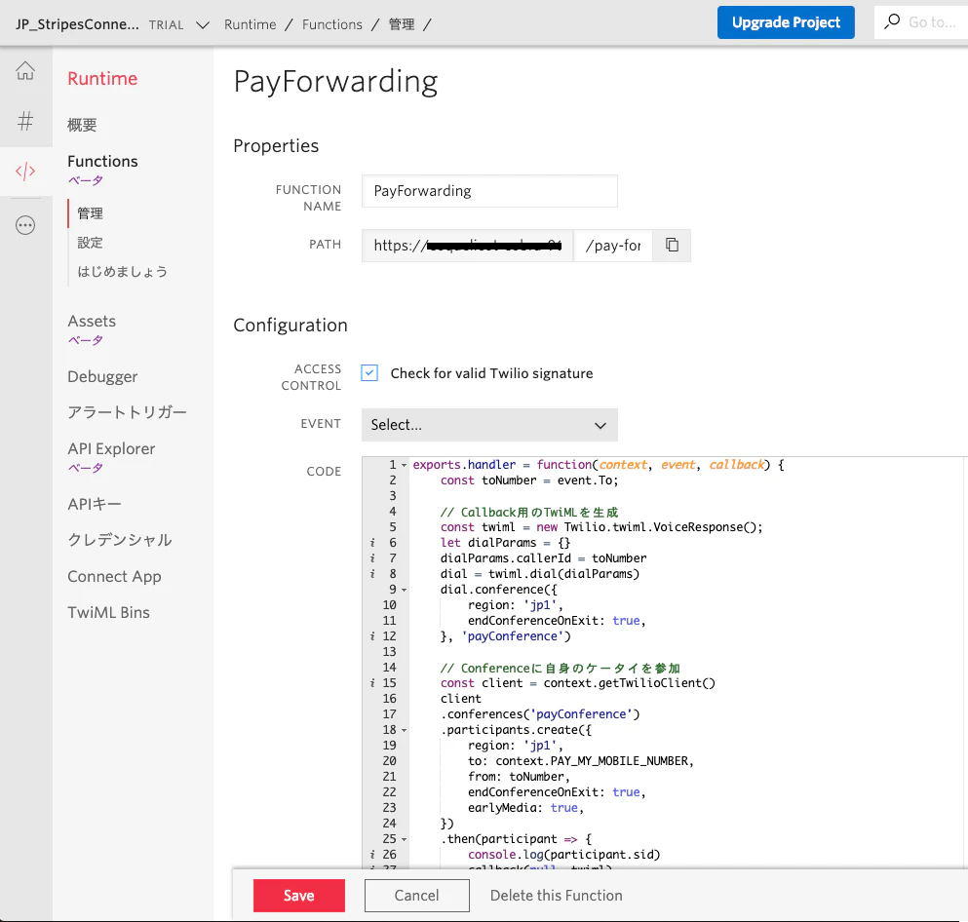Viewport: 968px width, 922px height.
Task: Click the Function Name input field
Action: click(x=489, y=191)
